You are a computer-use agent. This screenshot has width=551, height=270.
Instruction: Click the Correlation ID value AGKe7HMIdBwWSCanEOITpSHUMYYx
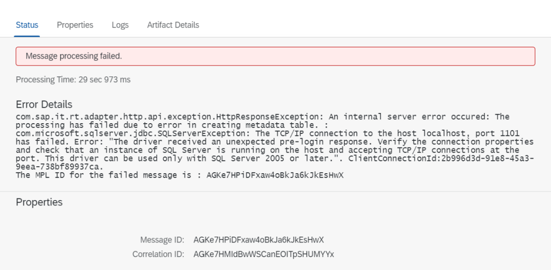(x=263, y=254)
